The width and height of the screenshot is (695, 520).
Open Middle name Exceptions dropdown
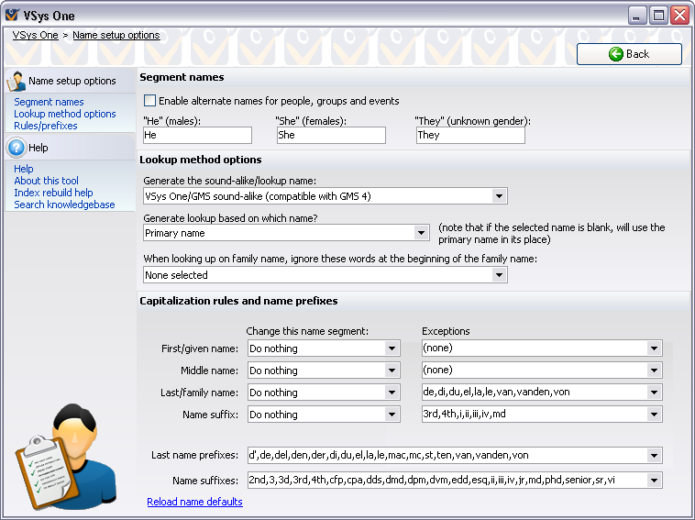654,371
